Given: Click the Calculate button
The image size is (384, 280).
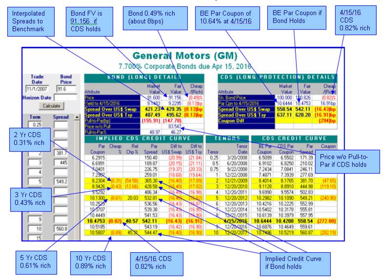Looking at the screenshot, I should [51, 106].
